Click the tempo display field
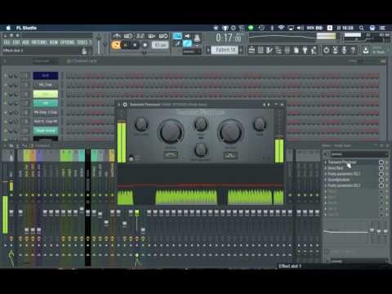392x294 pixels. point(160,45)
